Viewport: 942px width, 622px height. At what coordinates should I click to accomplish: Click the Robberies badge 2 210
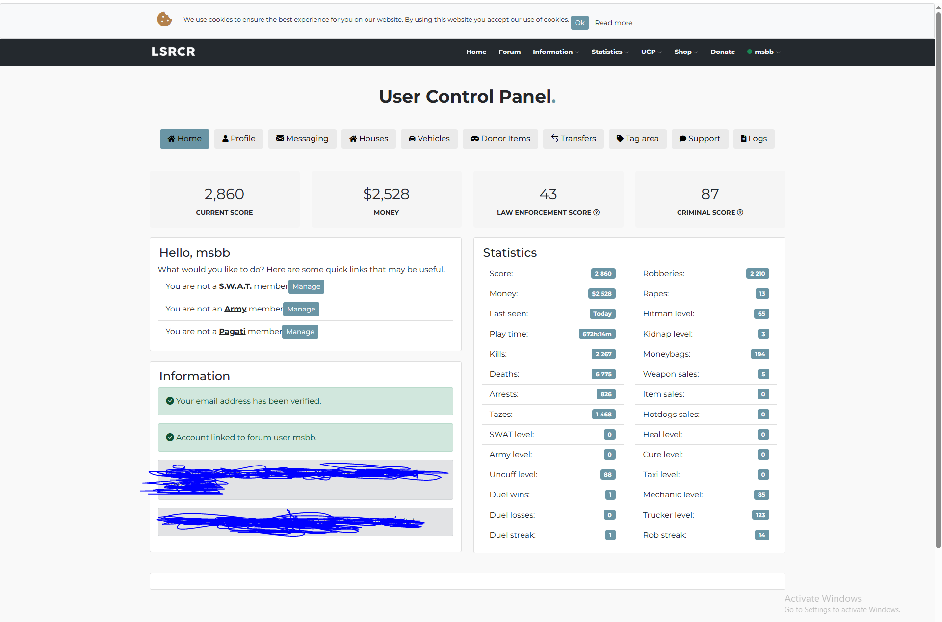point(758,274)
